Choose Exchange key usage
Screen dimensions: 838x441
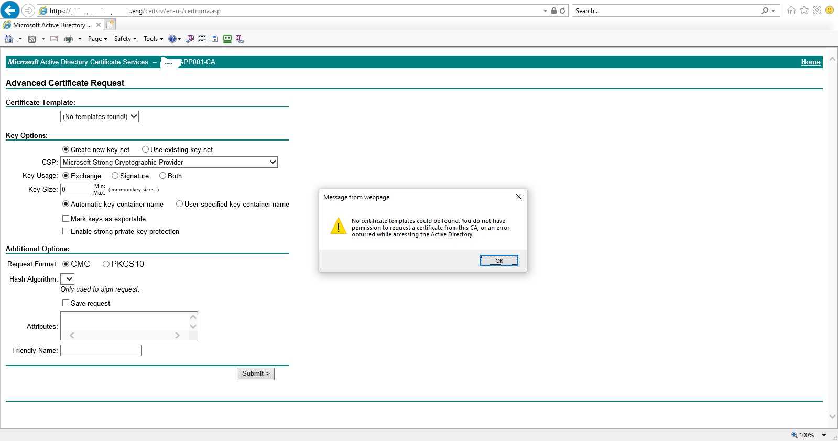[x=66, y=176]
